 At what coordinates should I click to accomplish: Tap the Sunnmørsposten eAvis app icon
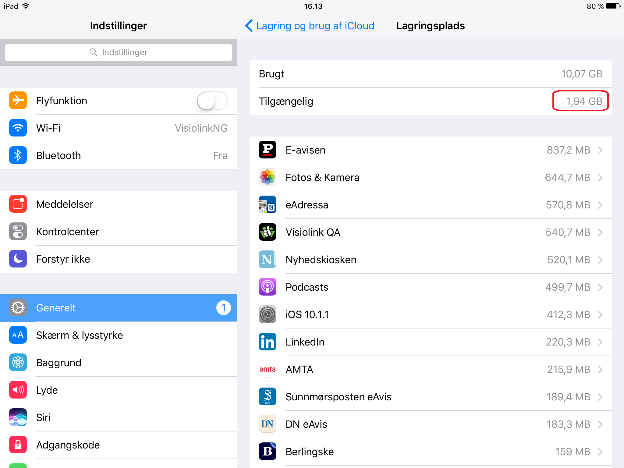coord(268,397)
